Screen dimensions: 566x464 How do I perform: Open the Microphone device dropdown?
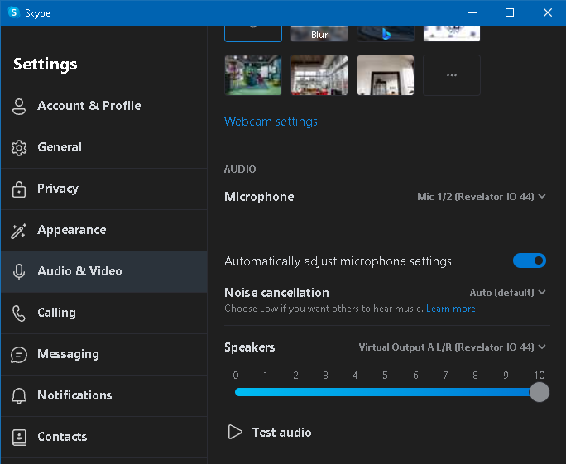[481, 197]
